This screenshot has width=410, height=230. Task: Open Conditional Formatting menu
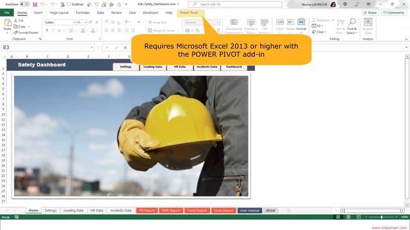click(x=234, y=26)
